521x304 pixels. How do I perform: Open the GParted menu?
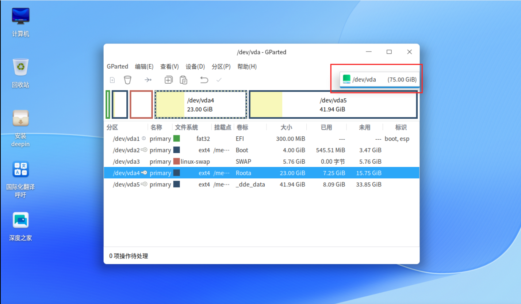tap(117, 66)
